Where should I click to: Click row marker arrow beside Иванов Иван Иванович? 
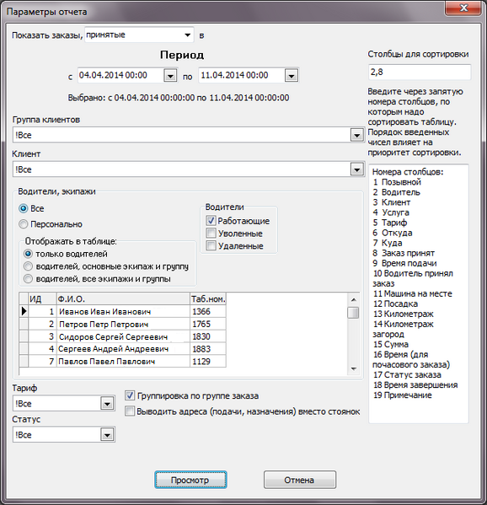coord(24,311)
